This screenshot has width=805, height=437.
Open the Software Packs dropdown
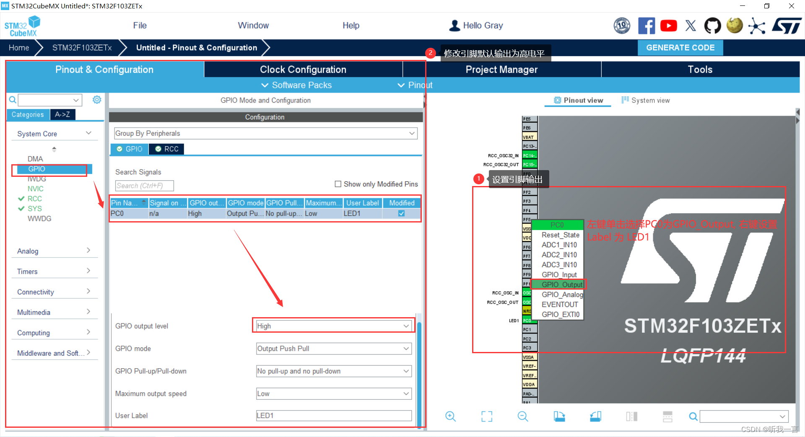(296, 85)
